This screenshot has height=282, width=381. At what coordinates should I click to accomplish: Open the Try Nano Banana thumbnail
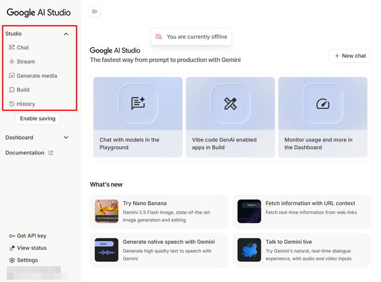[107, 211]
